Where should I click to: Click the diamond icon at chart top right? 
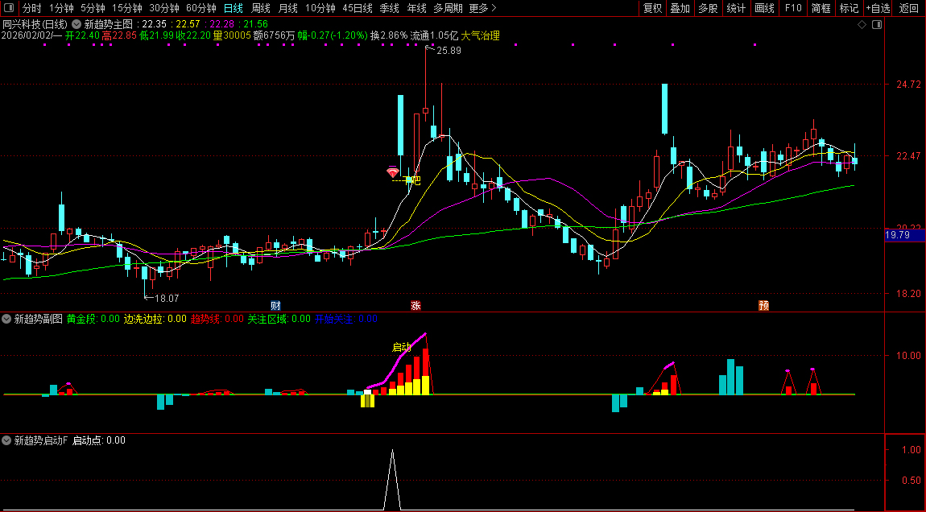pyautogui.click(x=862, y=24)
